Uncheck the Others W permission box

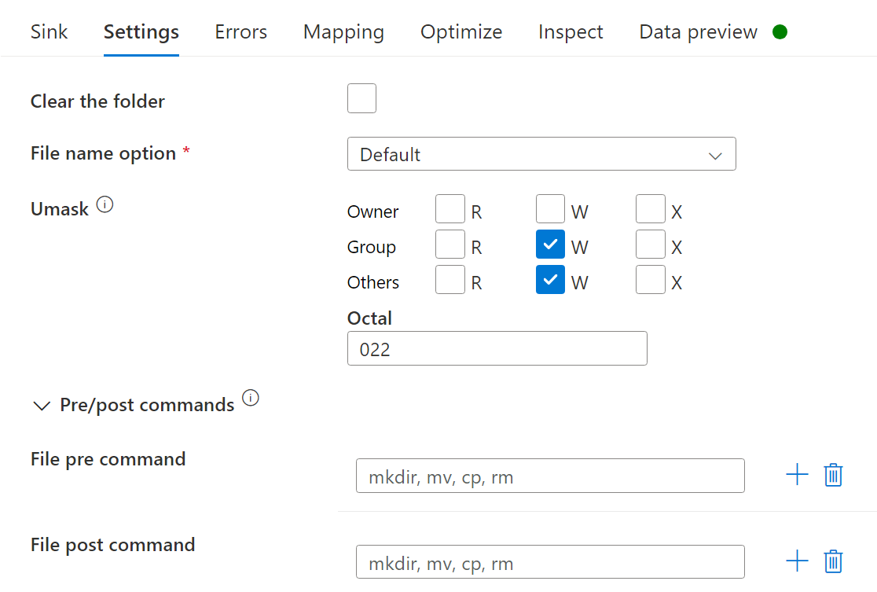tap(550, 280)
